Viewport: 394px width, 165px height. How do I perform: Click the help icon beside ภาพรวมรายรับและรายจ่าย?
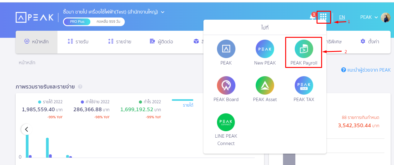[80, 87]
